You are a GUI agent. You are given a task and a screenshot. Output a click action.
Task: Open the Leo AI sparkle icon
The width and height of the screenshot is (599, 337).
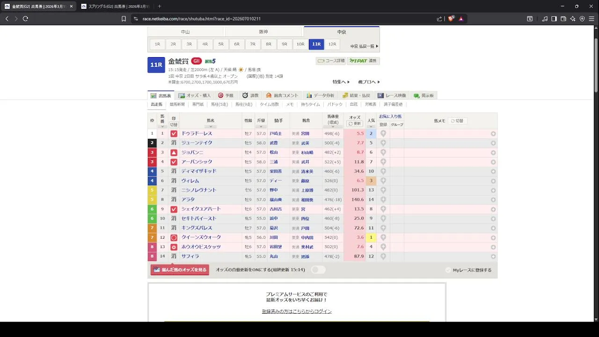[x=573, y=19]
